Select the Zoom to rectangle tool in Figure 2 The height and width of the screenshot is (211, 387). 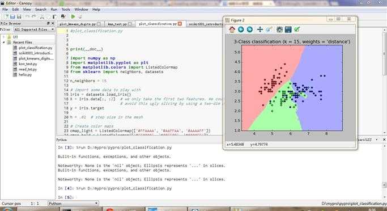tap(269, 29)
